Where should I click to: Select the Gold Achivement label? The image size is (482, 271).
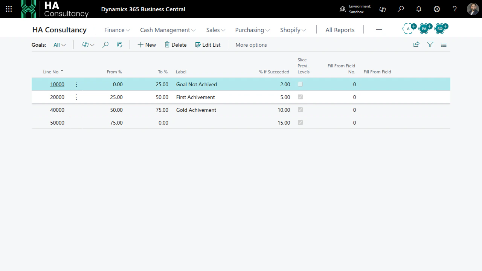tap(196, 110)
